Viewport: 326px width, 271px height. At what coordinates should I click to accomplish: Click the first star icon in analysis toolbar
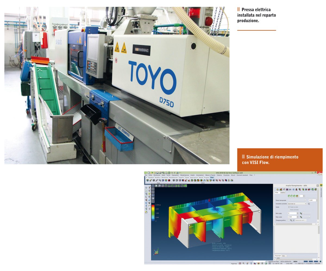[278, 190]
